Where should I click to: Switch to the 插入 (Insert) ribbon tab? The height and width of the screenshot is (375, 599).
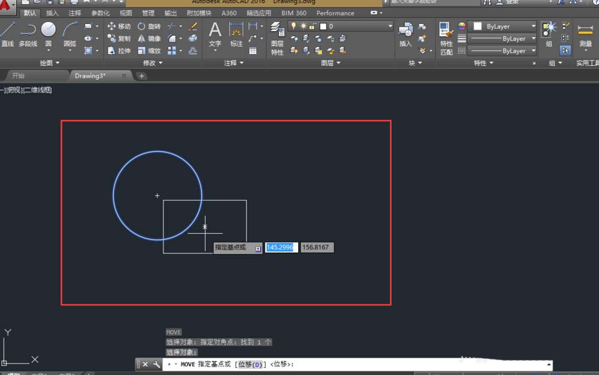point(53,13)
